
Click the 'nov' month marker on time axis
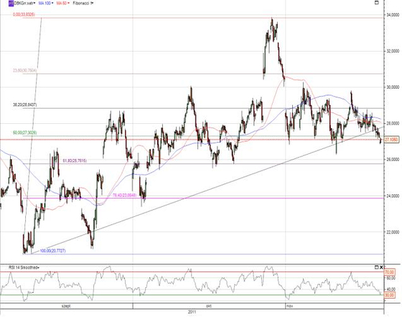pos(290,306)
